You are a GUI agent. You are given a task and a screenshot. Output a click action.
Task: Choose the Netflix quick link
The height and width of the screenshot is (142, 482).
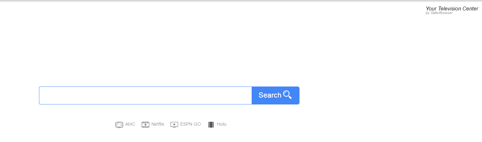pos(153,125)
